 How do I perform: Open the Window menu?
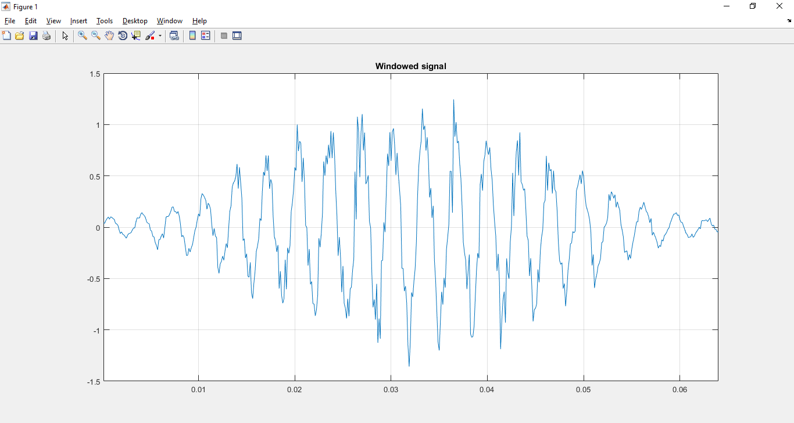170,21
